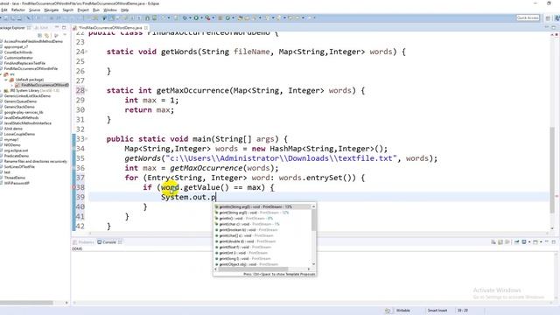The height and width of the screenshot is (315, 560).
Task: Choose print(String arg0) autocomplete proposal
Action: coord(262,213)
